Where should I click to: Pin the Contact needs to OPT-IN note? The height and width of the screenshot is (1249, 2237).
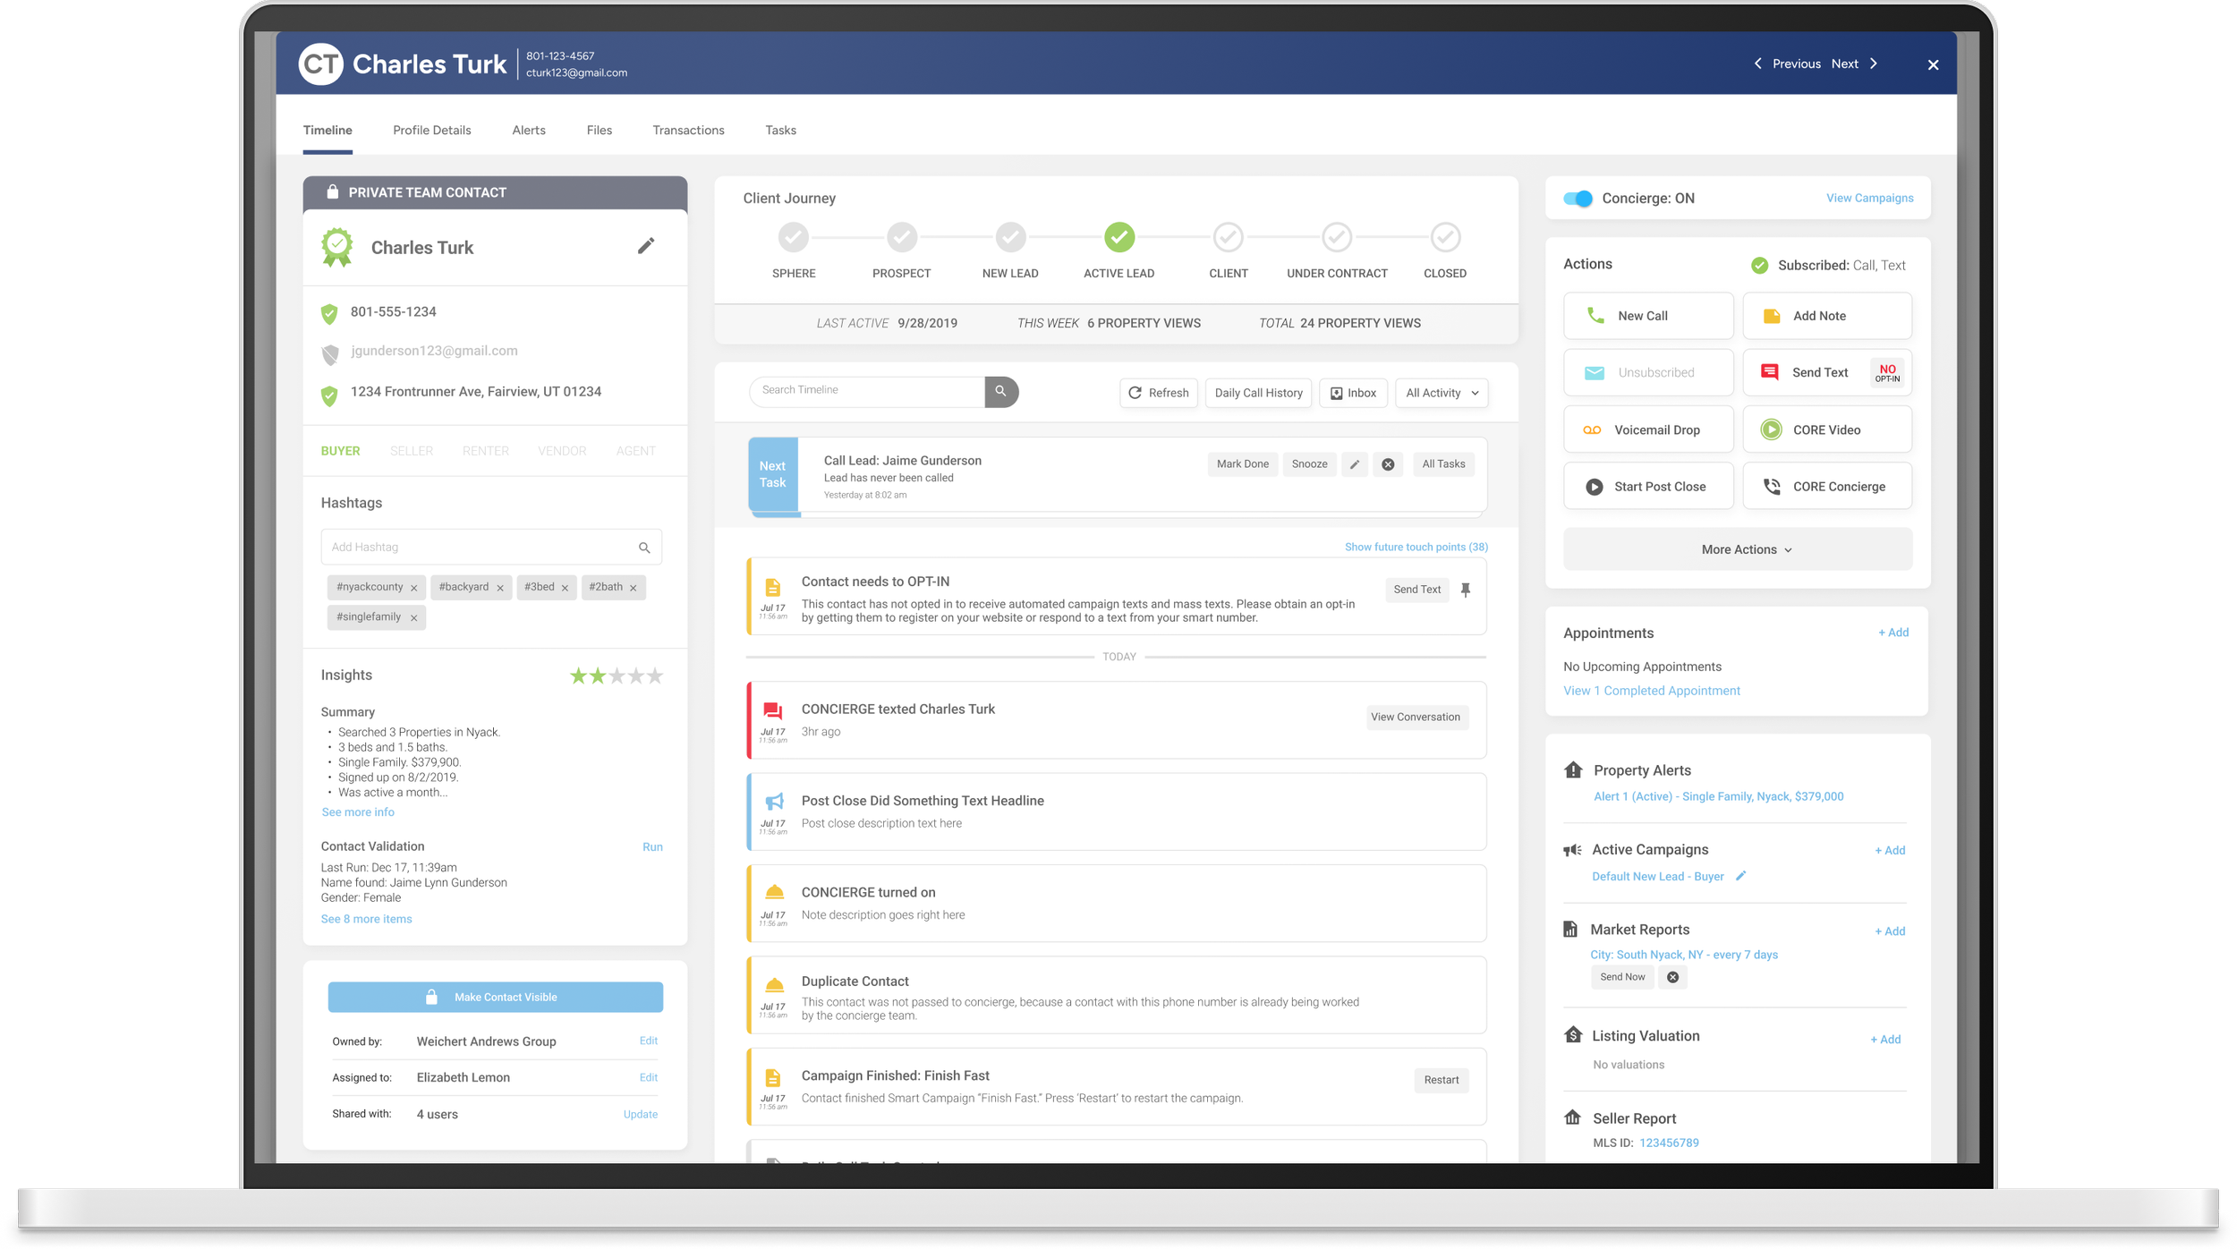1465,590
